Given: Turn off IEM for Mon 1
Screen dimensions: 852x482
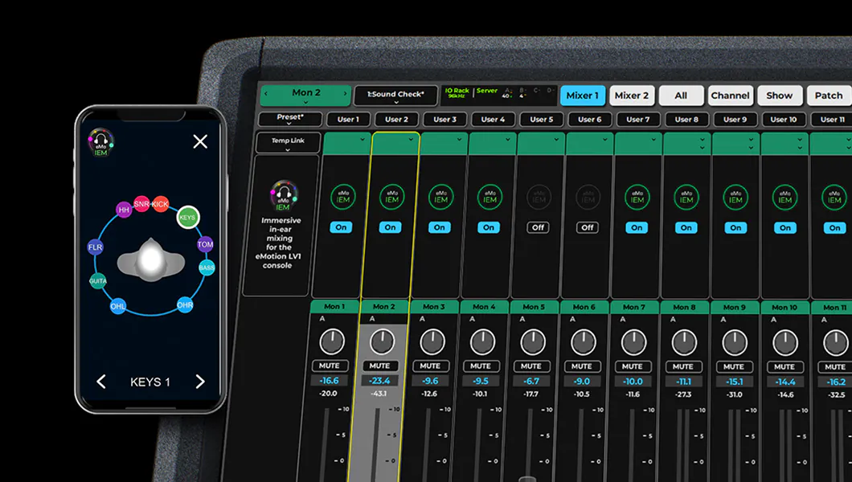Looking at the screenshot, I should (342, 227).
